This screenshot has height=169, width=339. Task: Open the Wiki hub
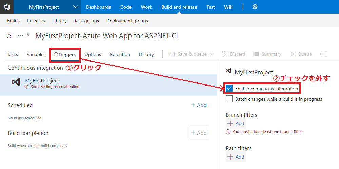[229, 7]
